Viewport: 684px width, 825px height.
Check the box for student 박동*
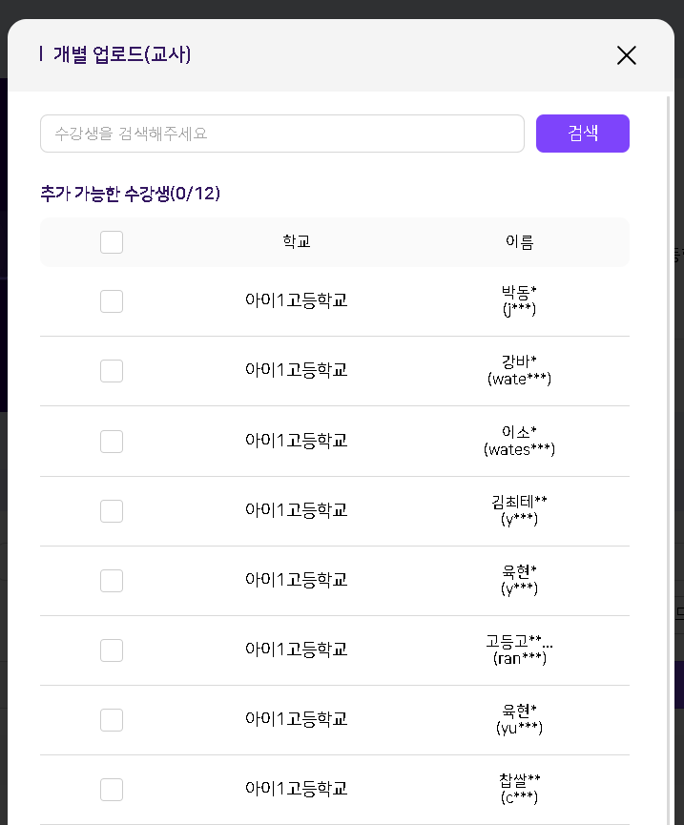[x=112, y=301]
